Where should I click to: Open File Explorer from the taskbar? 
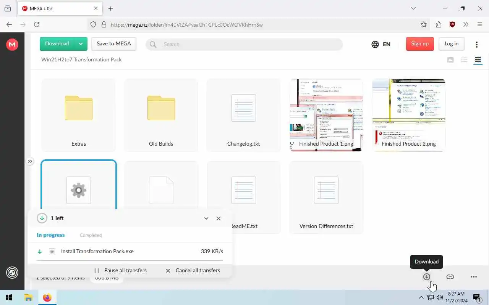[x=28, y=297]
